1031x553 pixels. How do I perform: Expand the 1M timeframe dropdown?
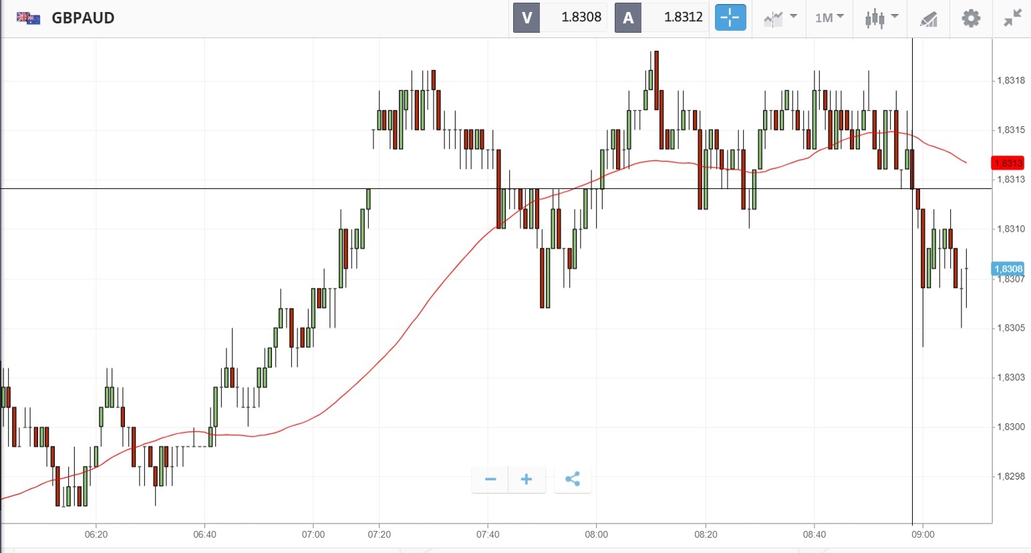829,18
